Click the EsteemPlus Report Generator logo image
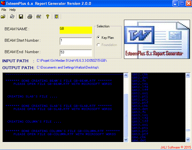Screen dimensions: 192x150 tap(157, 39)
